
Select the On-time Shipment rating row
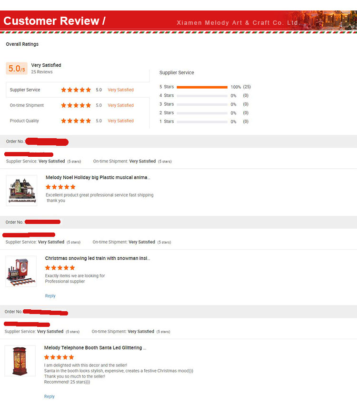(x=78, y=105)
